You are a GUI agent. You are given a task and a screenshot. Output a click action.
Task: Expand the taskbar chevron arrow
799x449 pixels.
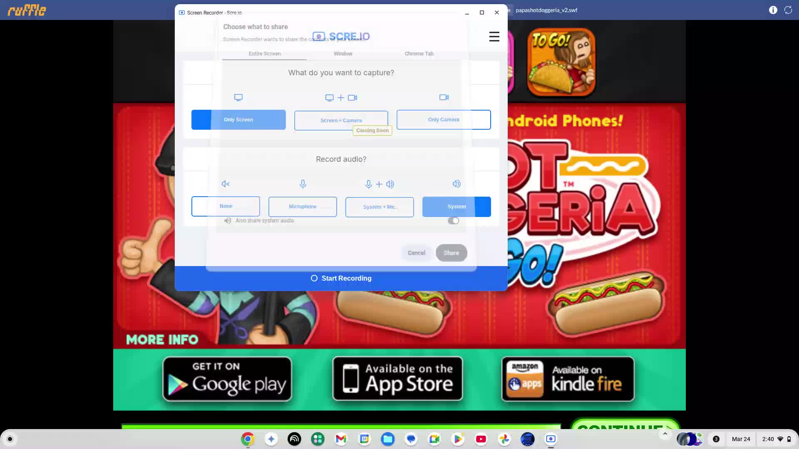(665, 434)
